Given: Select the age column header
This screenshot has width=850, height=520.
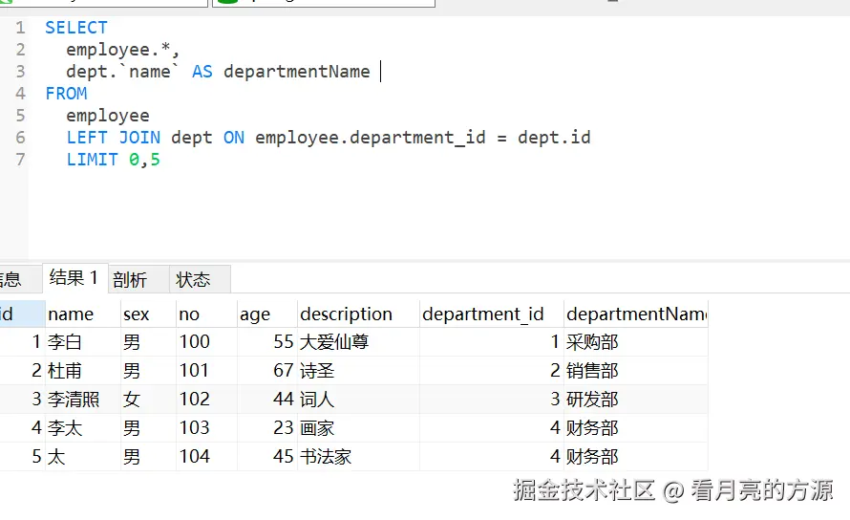Looking at the screenshot, I should click(x=255, y=314).
